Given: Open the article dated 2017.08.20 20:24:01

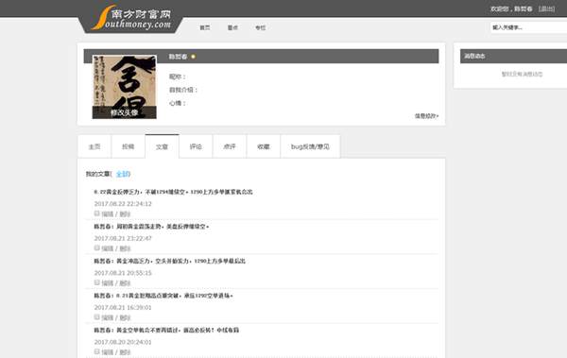Looking at the screenshot, I should pos(166,330).
